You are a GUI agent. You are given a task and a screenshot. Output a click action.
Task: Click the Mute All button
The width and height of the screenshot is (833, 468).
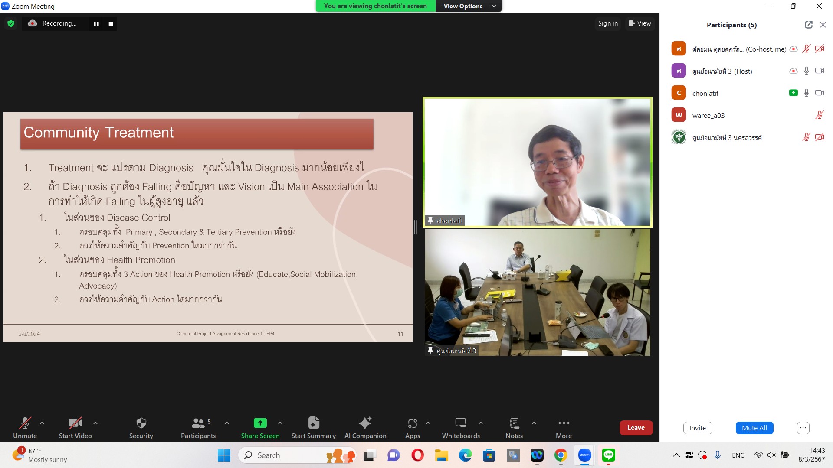pyautogui.click(x=754, y=428)
